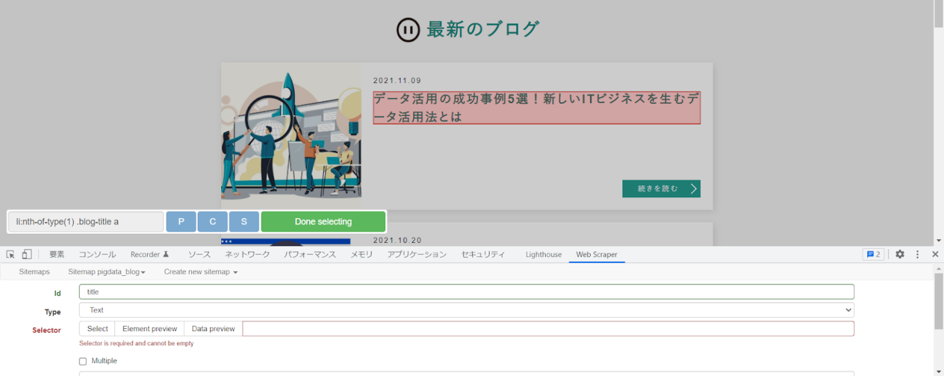Open the Sitemap pigdata_blog dropdown
This screenshot has height=376, width=944.
tap(107, 272)
